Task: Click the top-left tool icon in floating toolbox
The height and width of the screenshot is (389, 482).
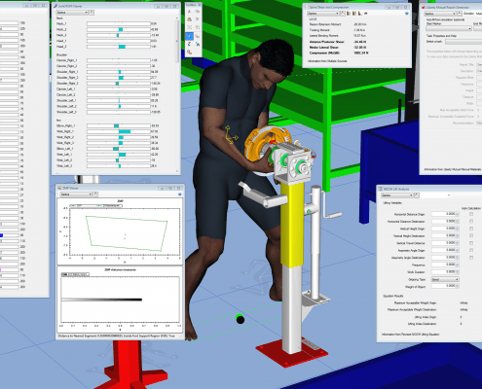Action: pyautogui.click(x=190, y=12)
